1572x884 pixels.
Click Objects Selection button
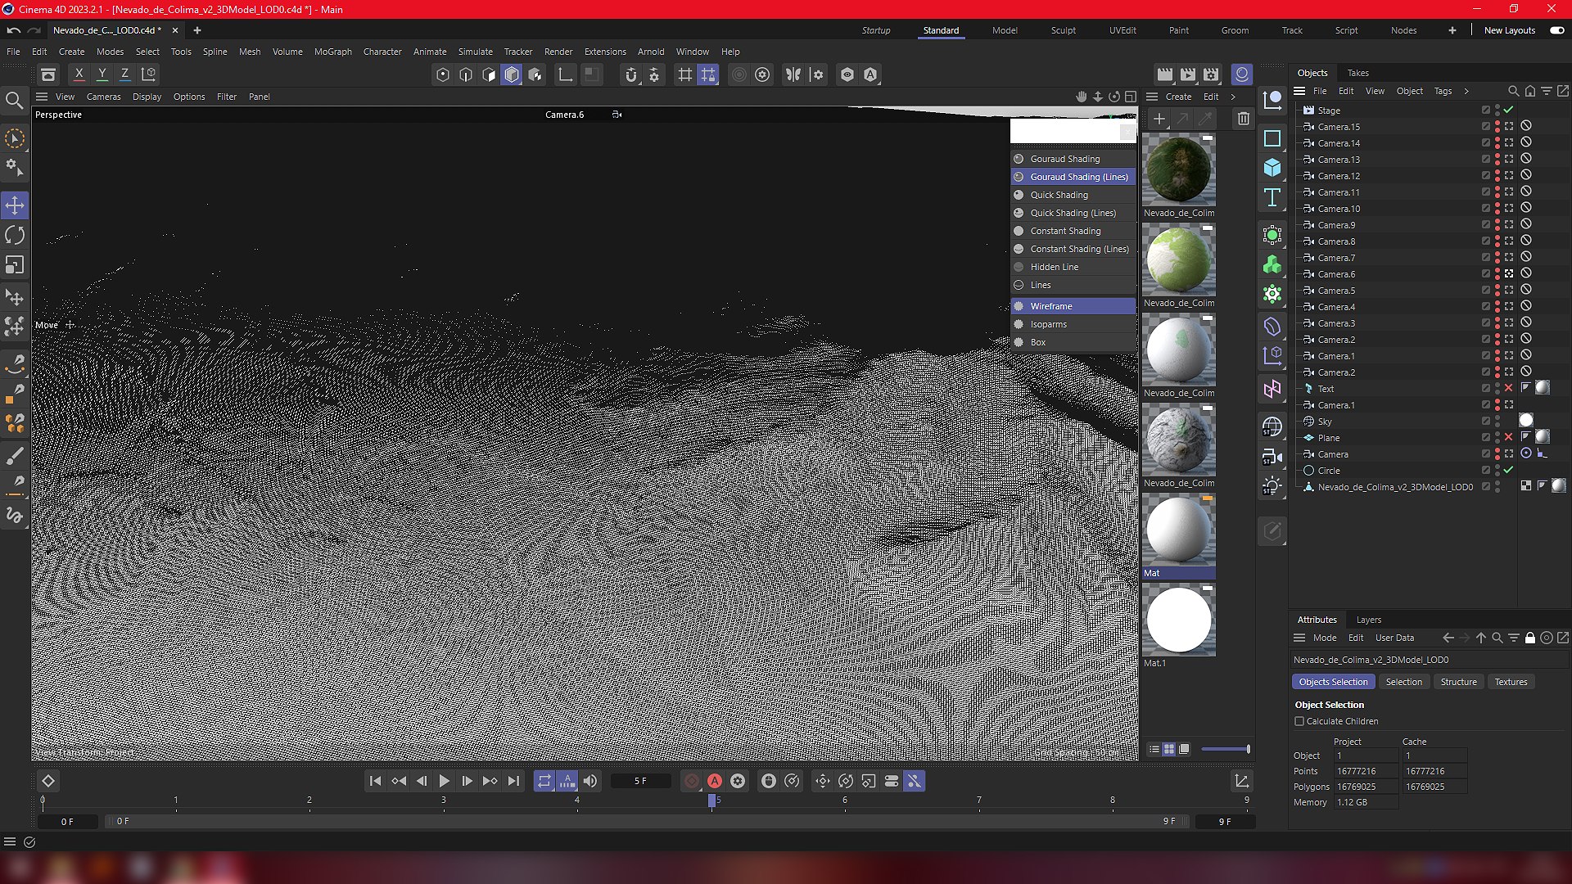pyautogui.click(x=1333, y=682)
